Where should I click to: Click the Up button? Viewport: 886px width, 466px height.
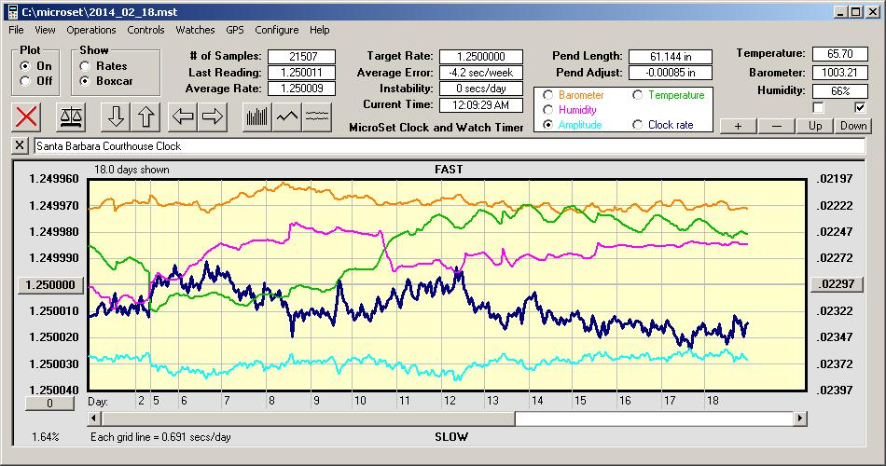point(815,126)
